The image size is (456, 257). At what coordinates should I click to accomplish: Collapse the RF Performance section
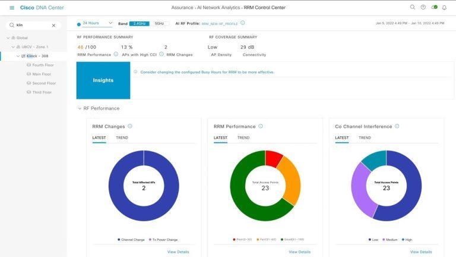click(80, 108)
